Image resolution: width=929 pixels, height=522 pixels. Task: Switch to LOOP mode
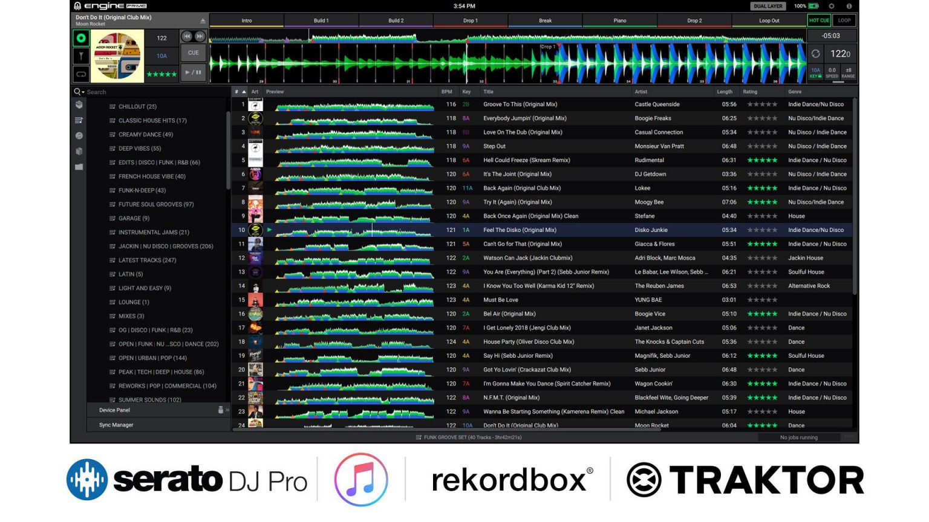[x=844, y=20]
